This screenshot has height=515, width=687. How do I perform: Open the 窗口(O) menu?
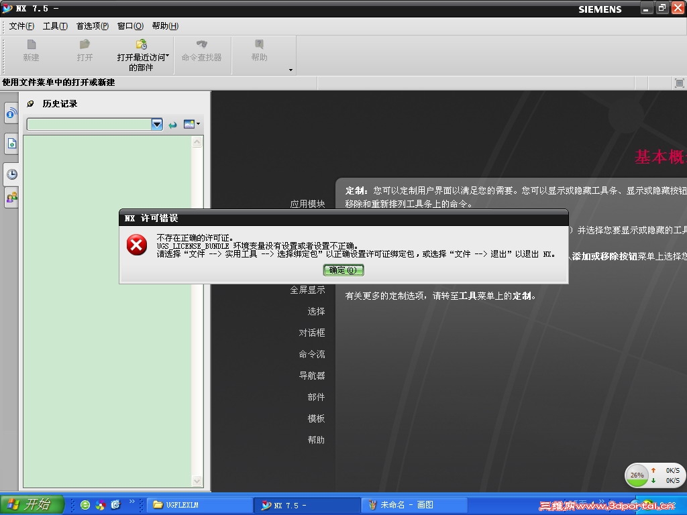point(130,26)
